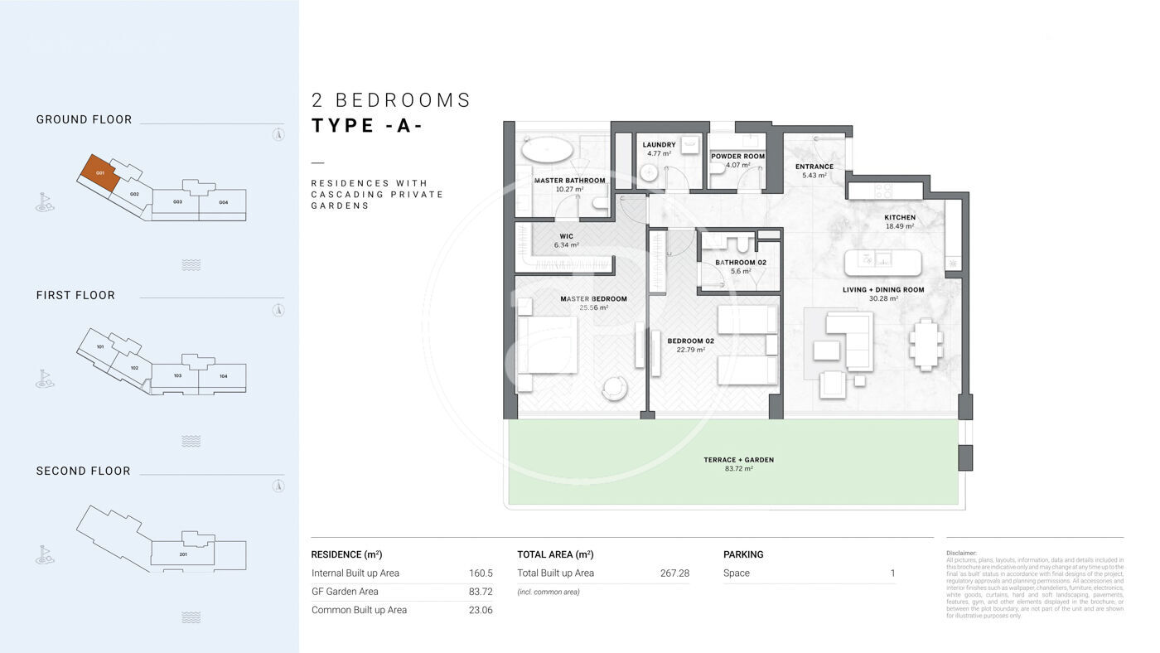Click the sea waves icon under Ground Floor plan
Screen dimensions: 1160x653
191,265
